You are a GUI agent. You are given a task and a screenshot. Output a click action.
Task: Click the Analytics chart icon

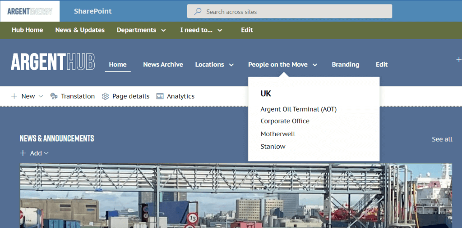coord(160,96)
